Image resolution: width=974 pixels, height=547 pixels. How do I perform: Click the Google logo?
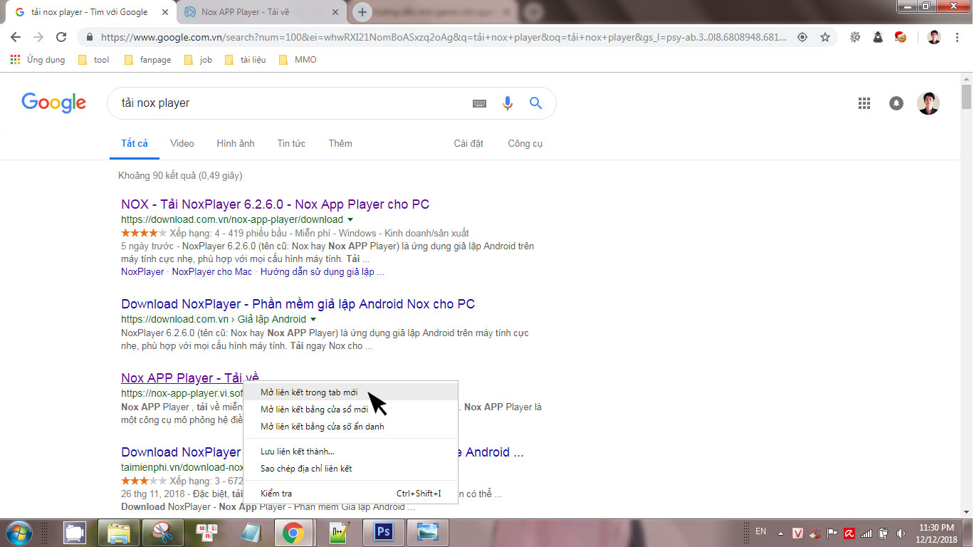pos(53,103)
